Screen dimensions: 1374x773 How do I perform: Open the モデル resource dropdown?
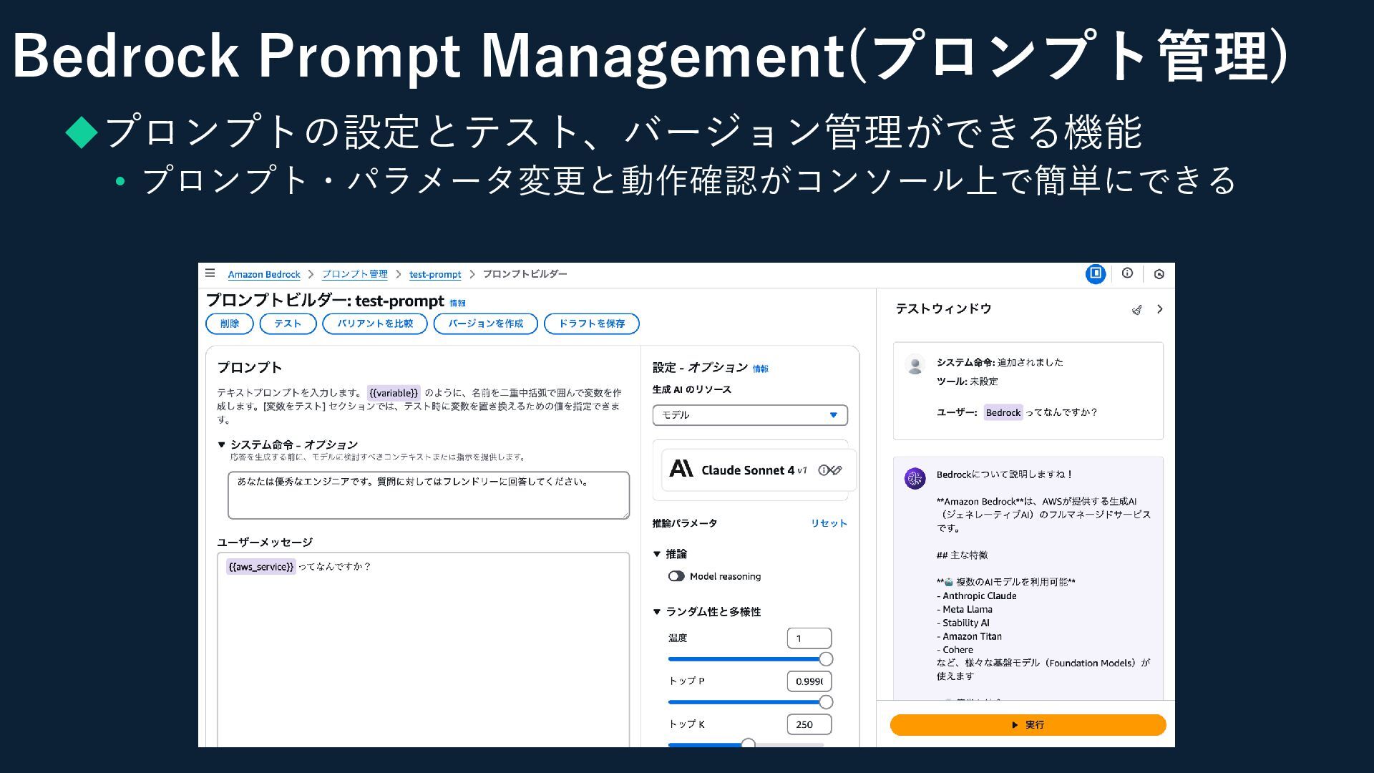point(750,415)
